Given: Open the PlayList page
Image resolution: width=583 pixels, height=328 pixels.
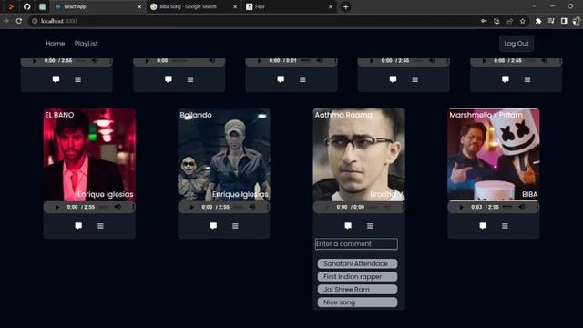Looking at the screenshot, I should 86,44.
